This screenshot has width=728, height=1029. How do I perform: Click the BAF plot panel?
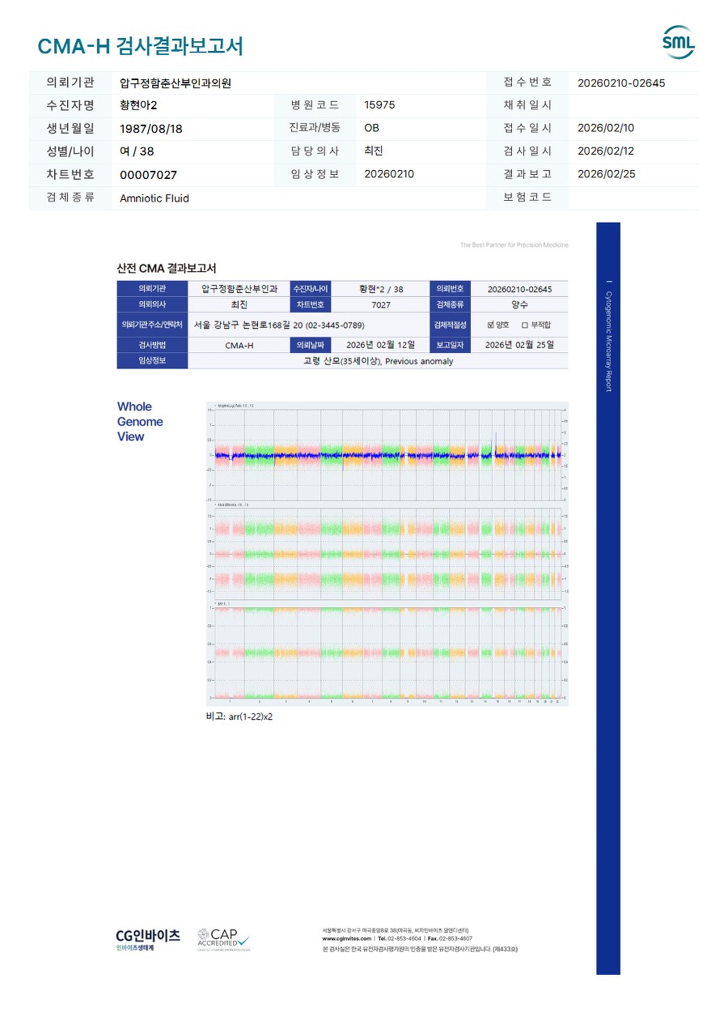pyautogui.click(x=387, y=653)
